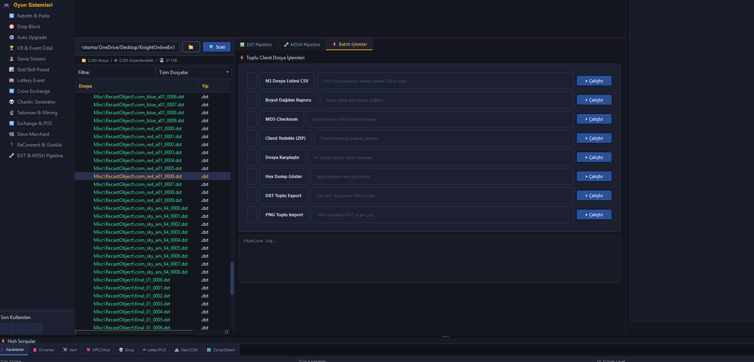Click the KnightOnlineEn1 path input field

[129, 47]
